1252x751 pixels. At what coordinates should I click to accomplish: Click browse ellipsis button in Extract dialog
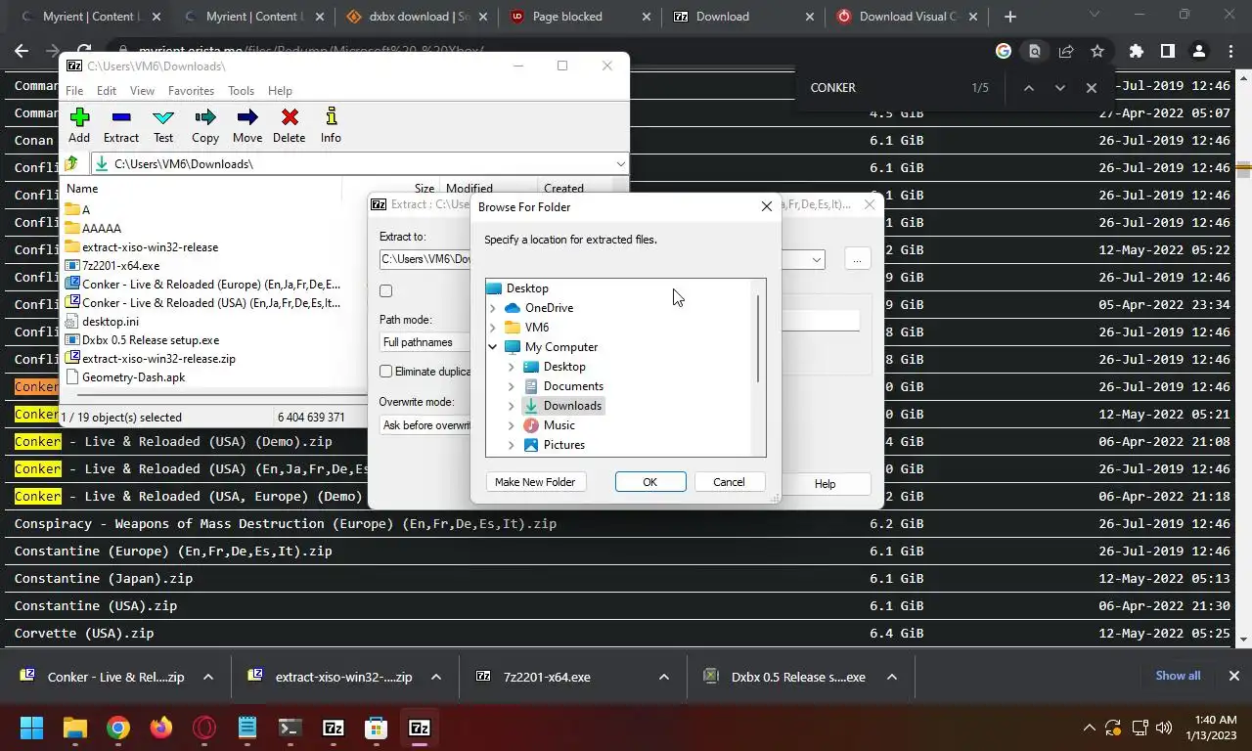(857, 259)
